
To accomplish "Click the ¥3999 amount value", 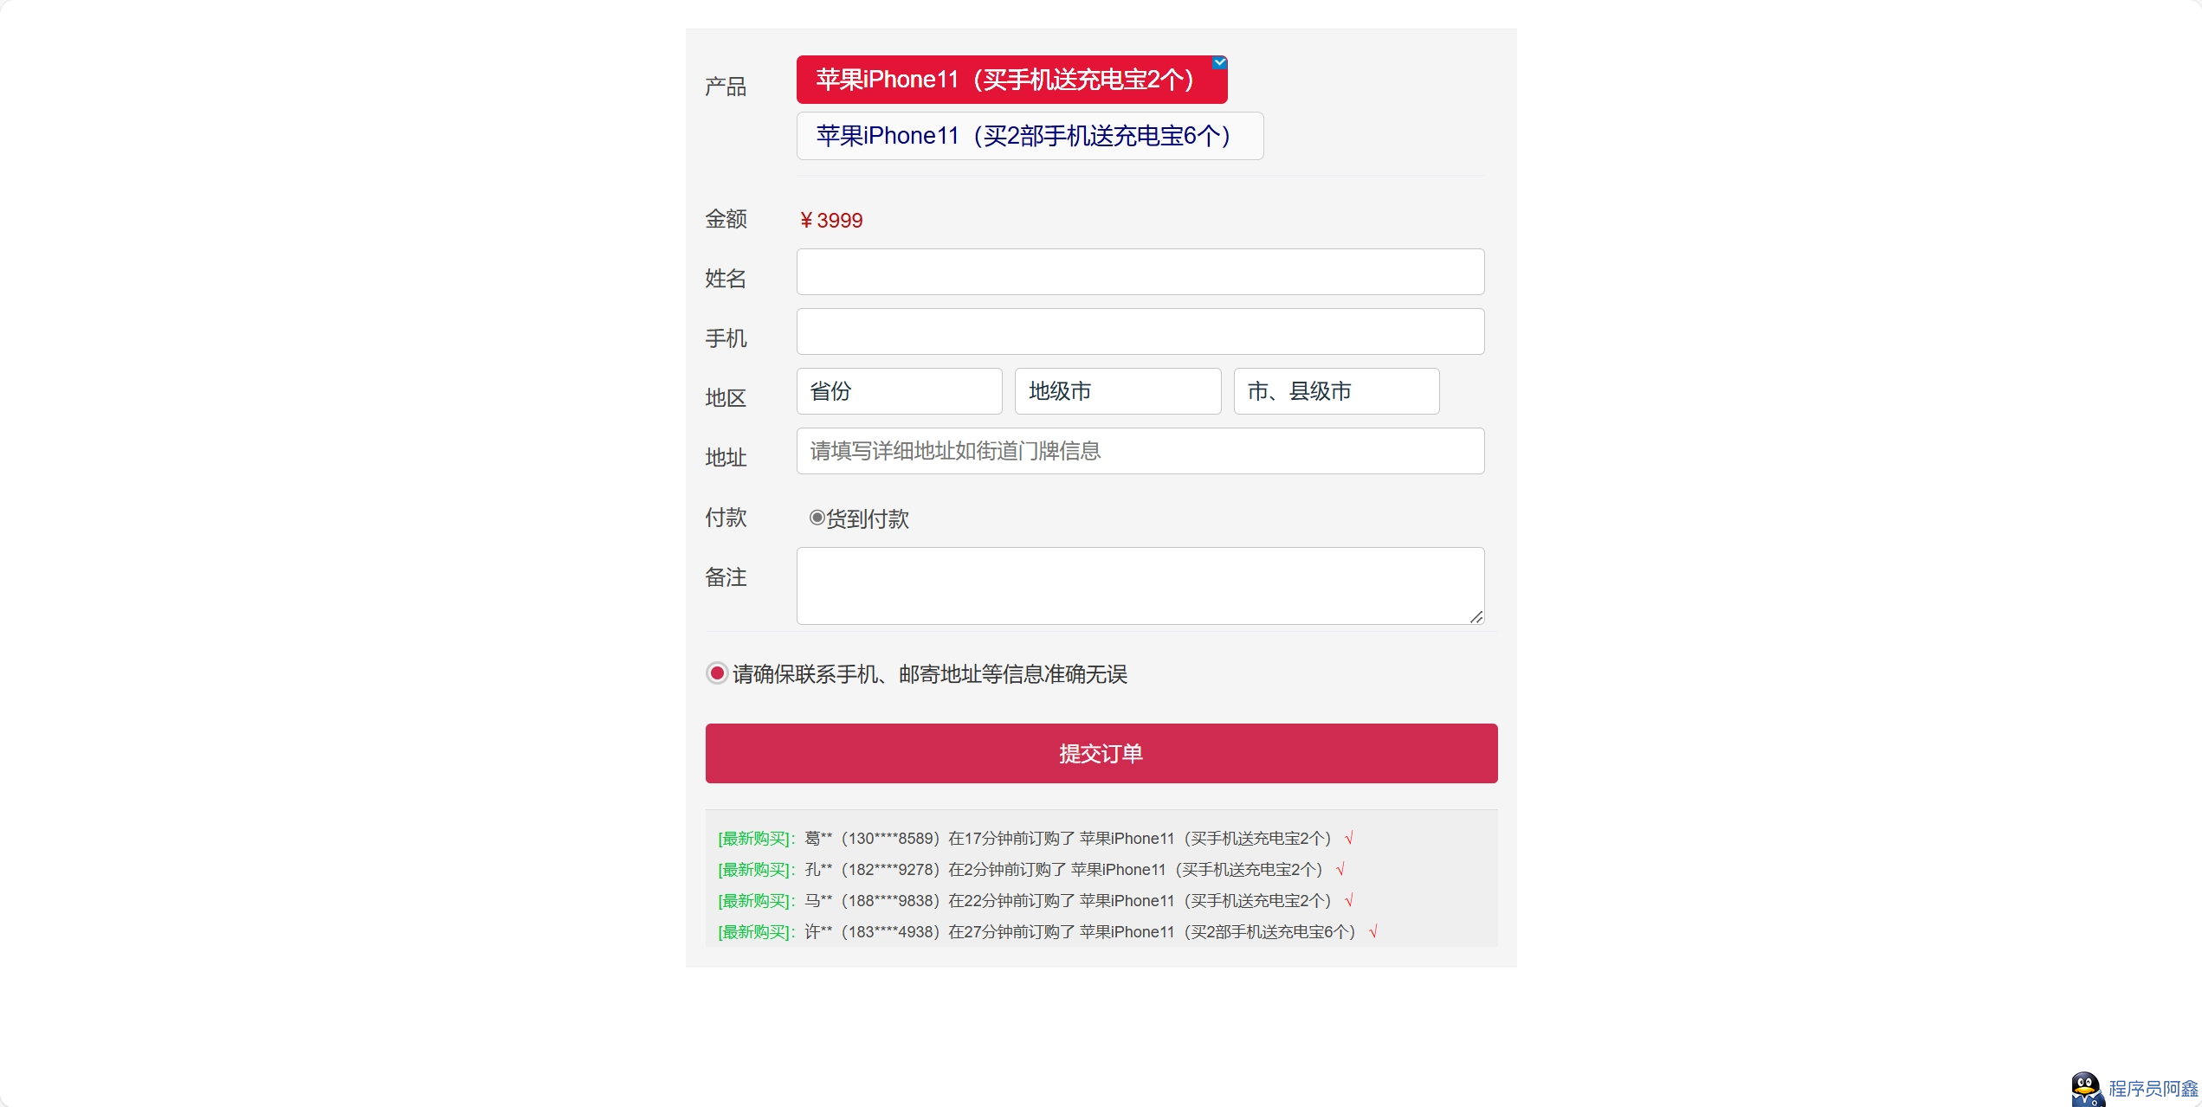I will (830, 221).
